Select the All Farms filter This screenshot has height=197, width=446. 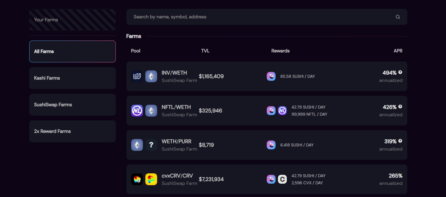pyautogui.click(x=72, y=51)
